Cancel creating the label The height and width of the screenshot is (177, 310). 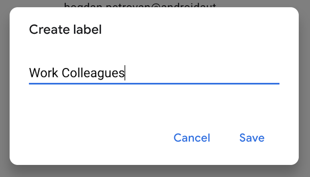[192, 138]
